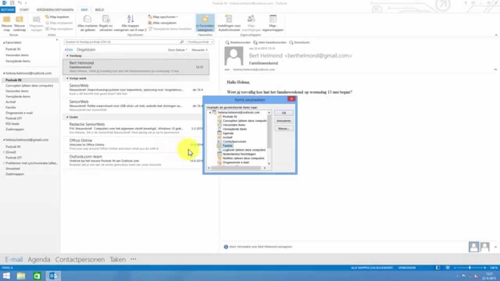This screenshot has height=281, width=500.
Task: Click the search magnifier icon
Action: [182, 42]
